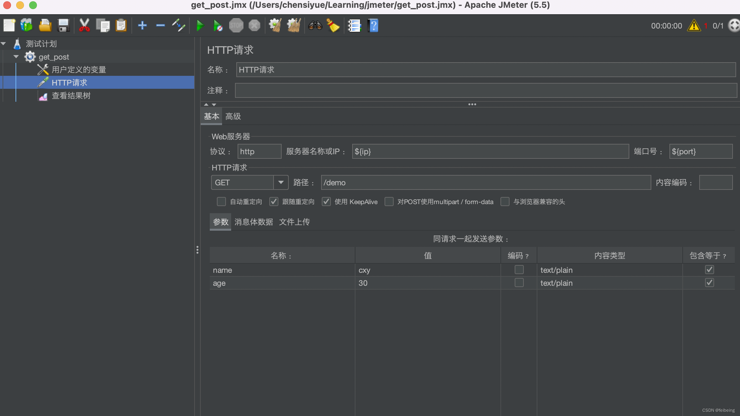Switch to the 基本 tab
Viewport: 740px width, 416px height.
pos(211,116)
